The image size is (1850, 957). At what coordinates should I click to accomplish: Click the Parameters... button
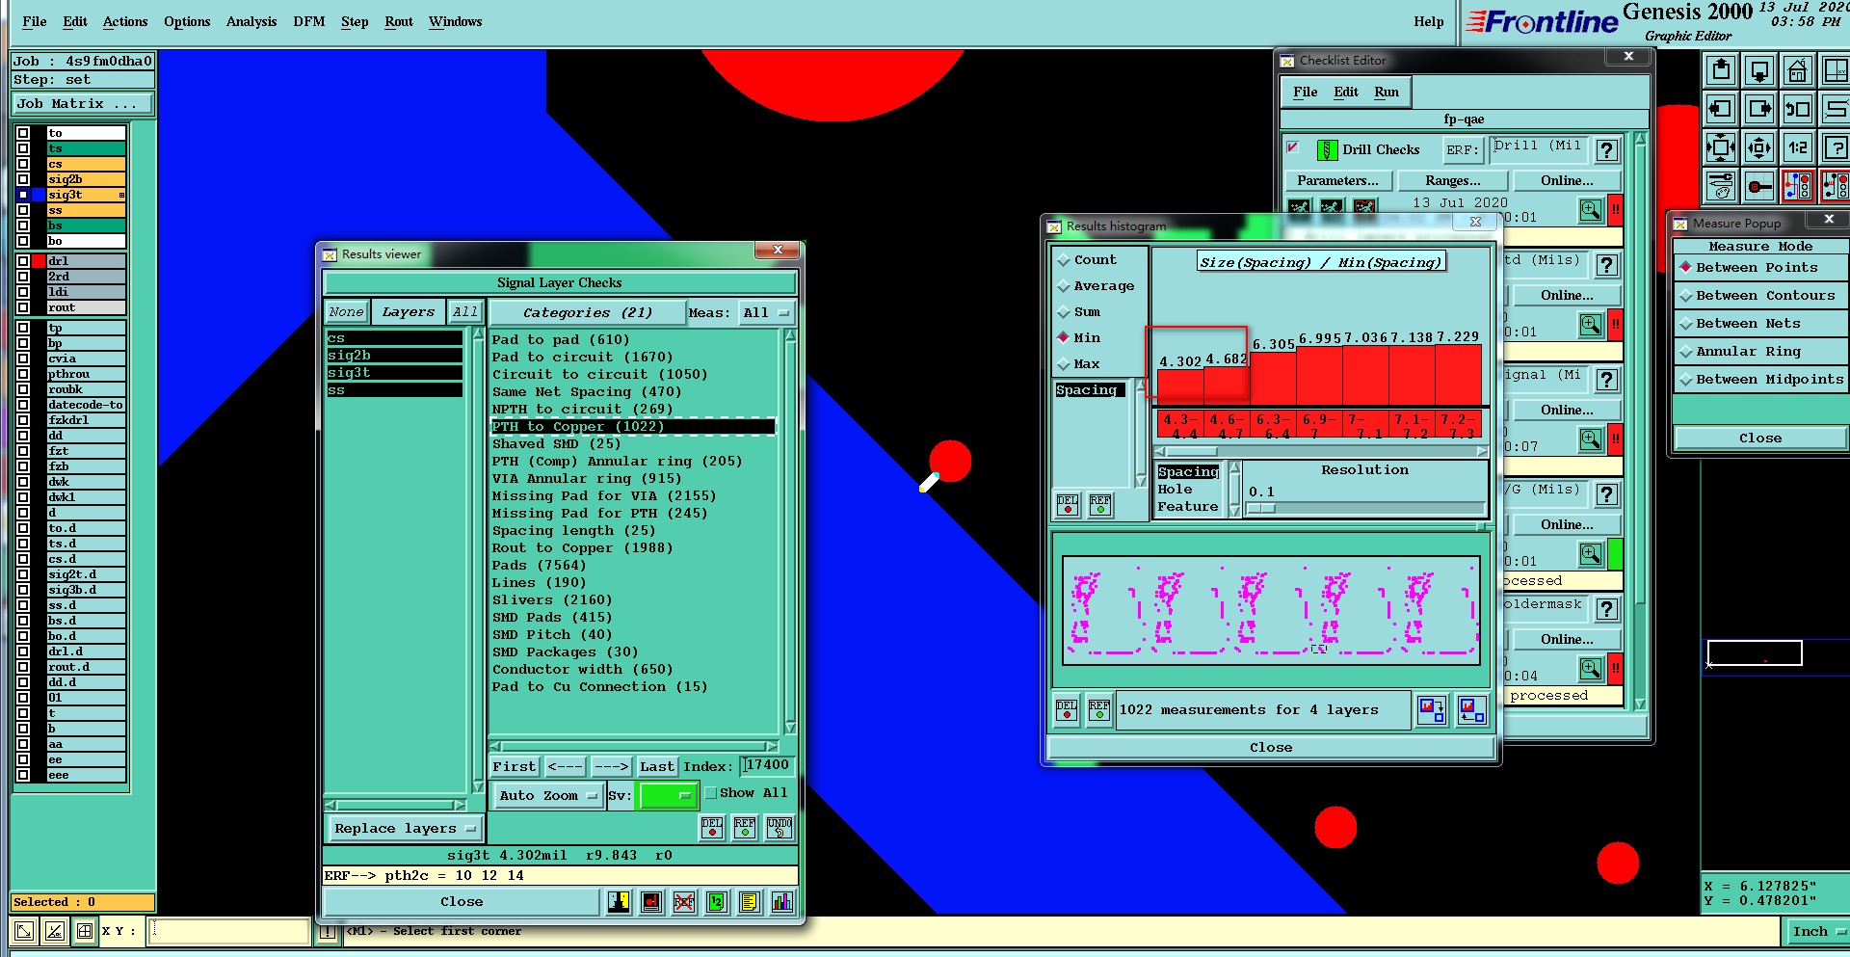click(x=1337, y=181)
